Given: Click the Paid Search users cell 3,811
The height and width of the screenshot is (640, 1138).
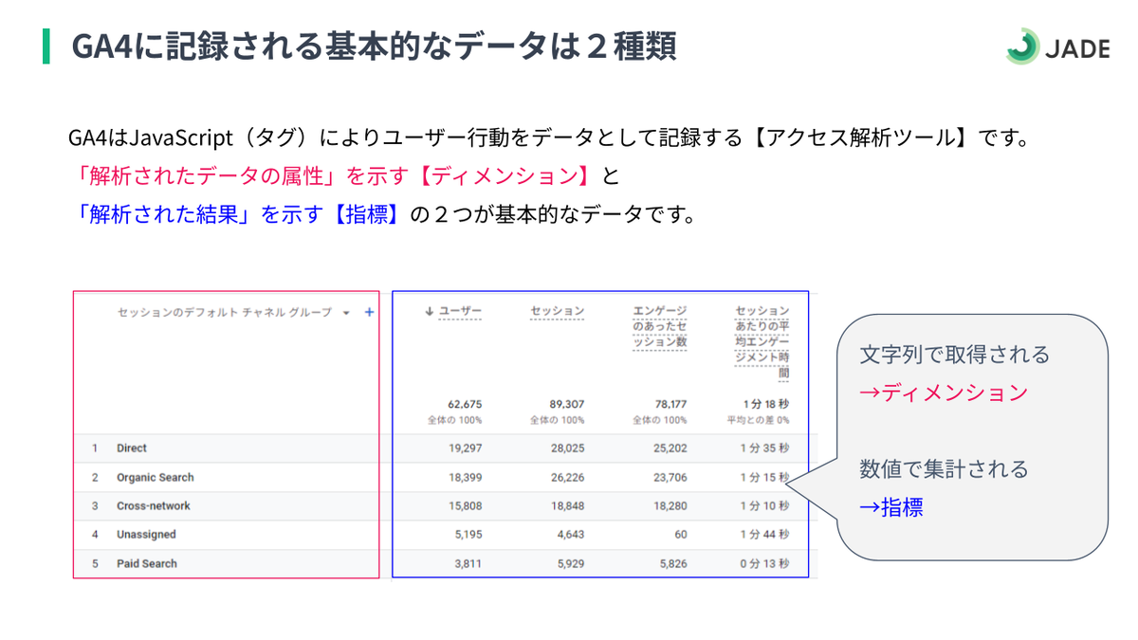Looking at the screenshot, I should tap(468, 563).
